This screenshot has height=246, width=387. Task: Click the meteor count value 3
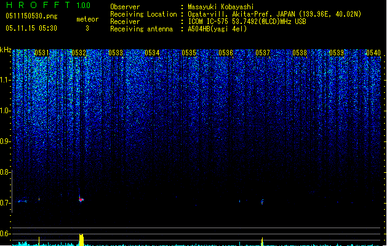[87, 28]
